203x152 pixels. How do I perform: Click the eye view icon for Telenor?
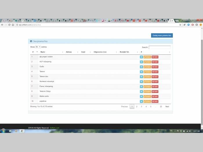click(x=142, y=72)
